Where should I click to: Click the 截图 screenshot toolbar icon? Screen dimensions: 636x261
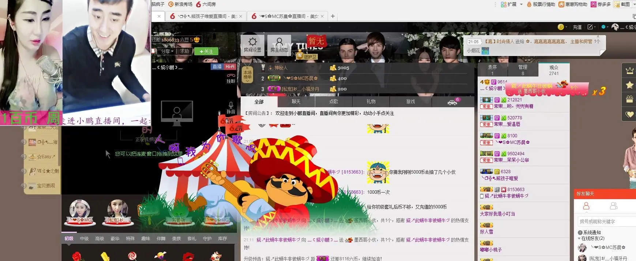[622, 4]
